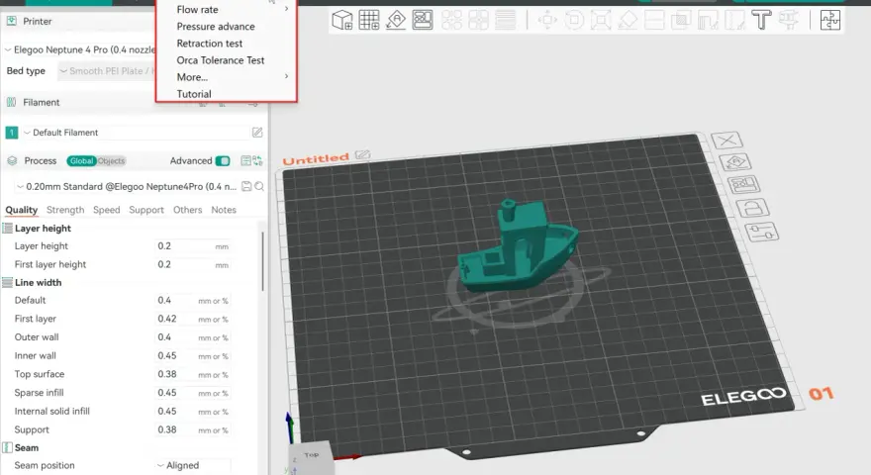871x475 pixels.
Task: Select the Move tool
Action: pyautogui.click(x=547, y=21)
